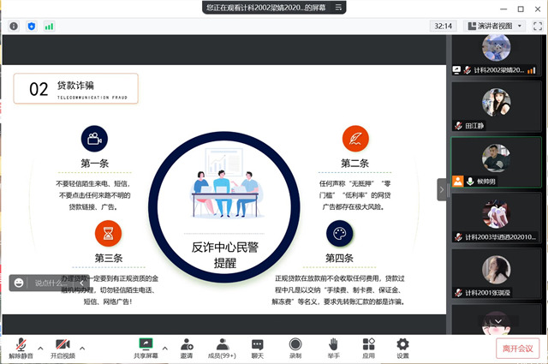Viewport: 548px width, 364px height.
Task: Click the 您正在观看...的屏幕 title label
Action: pos(266,8)
